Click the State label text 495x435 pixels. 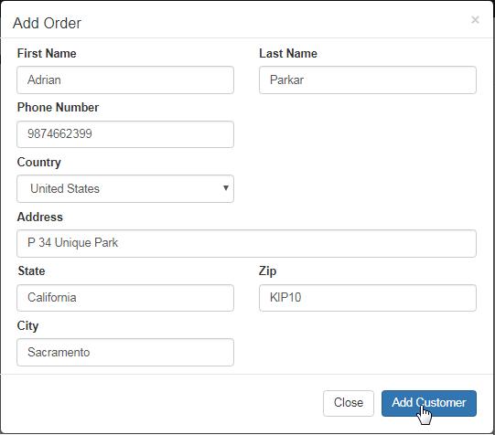tap(32, 271)
